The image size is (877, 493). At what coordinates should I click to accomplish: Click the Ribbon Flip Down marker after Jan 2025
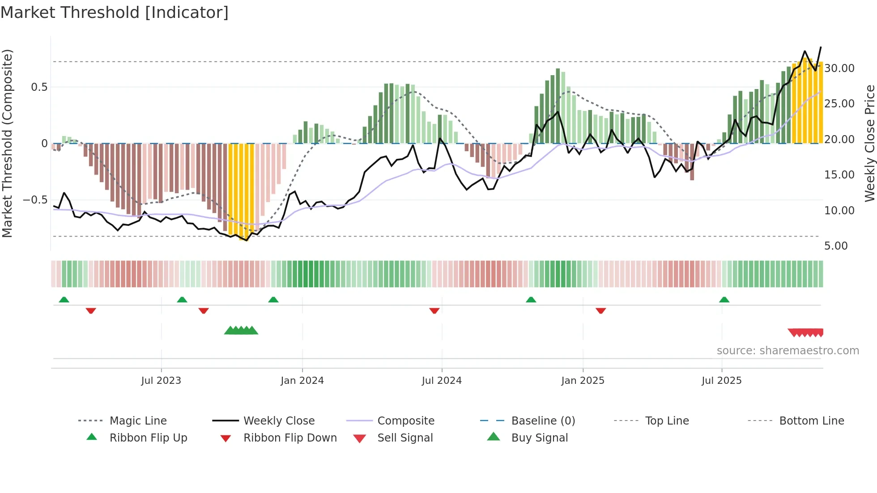click(x=600, y=310)
